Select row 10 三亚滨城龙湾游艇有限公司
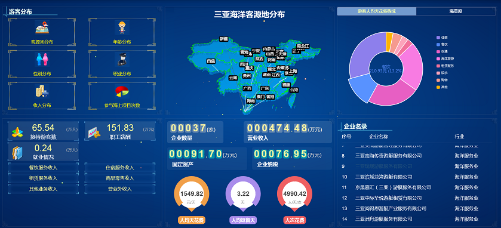The image size is (501, 228). pos(417,177)
